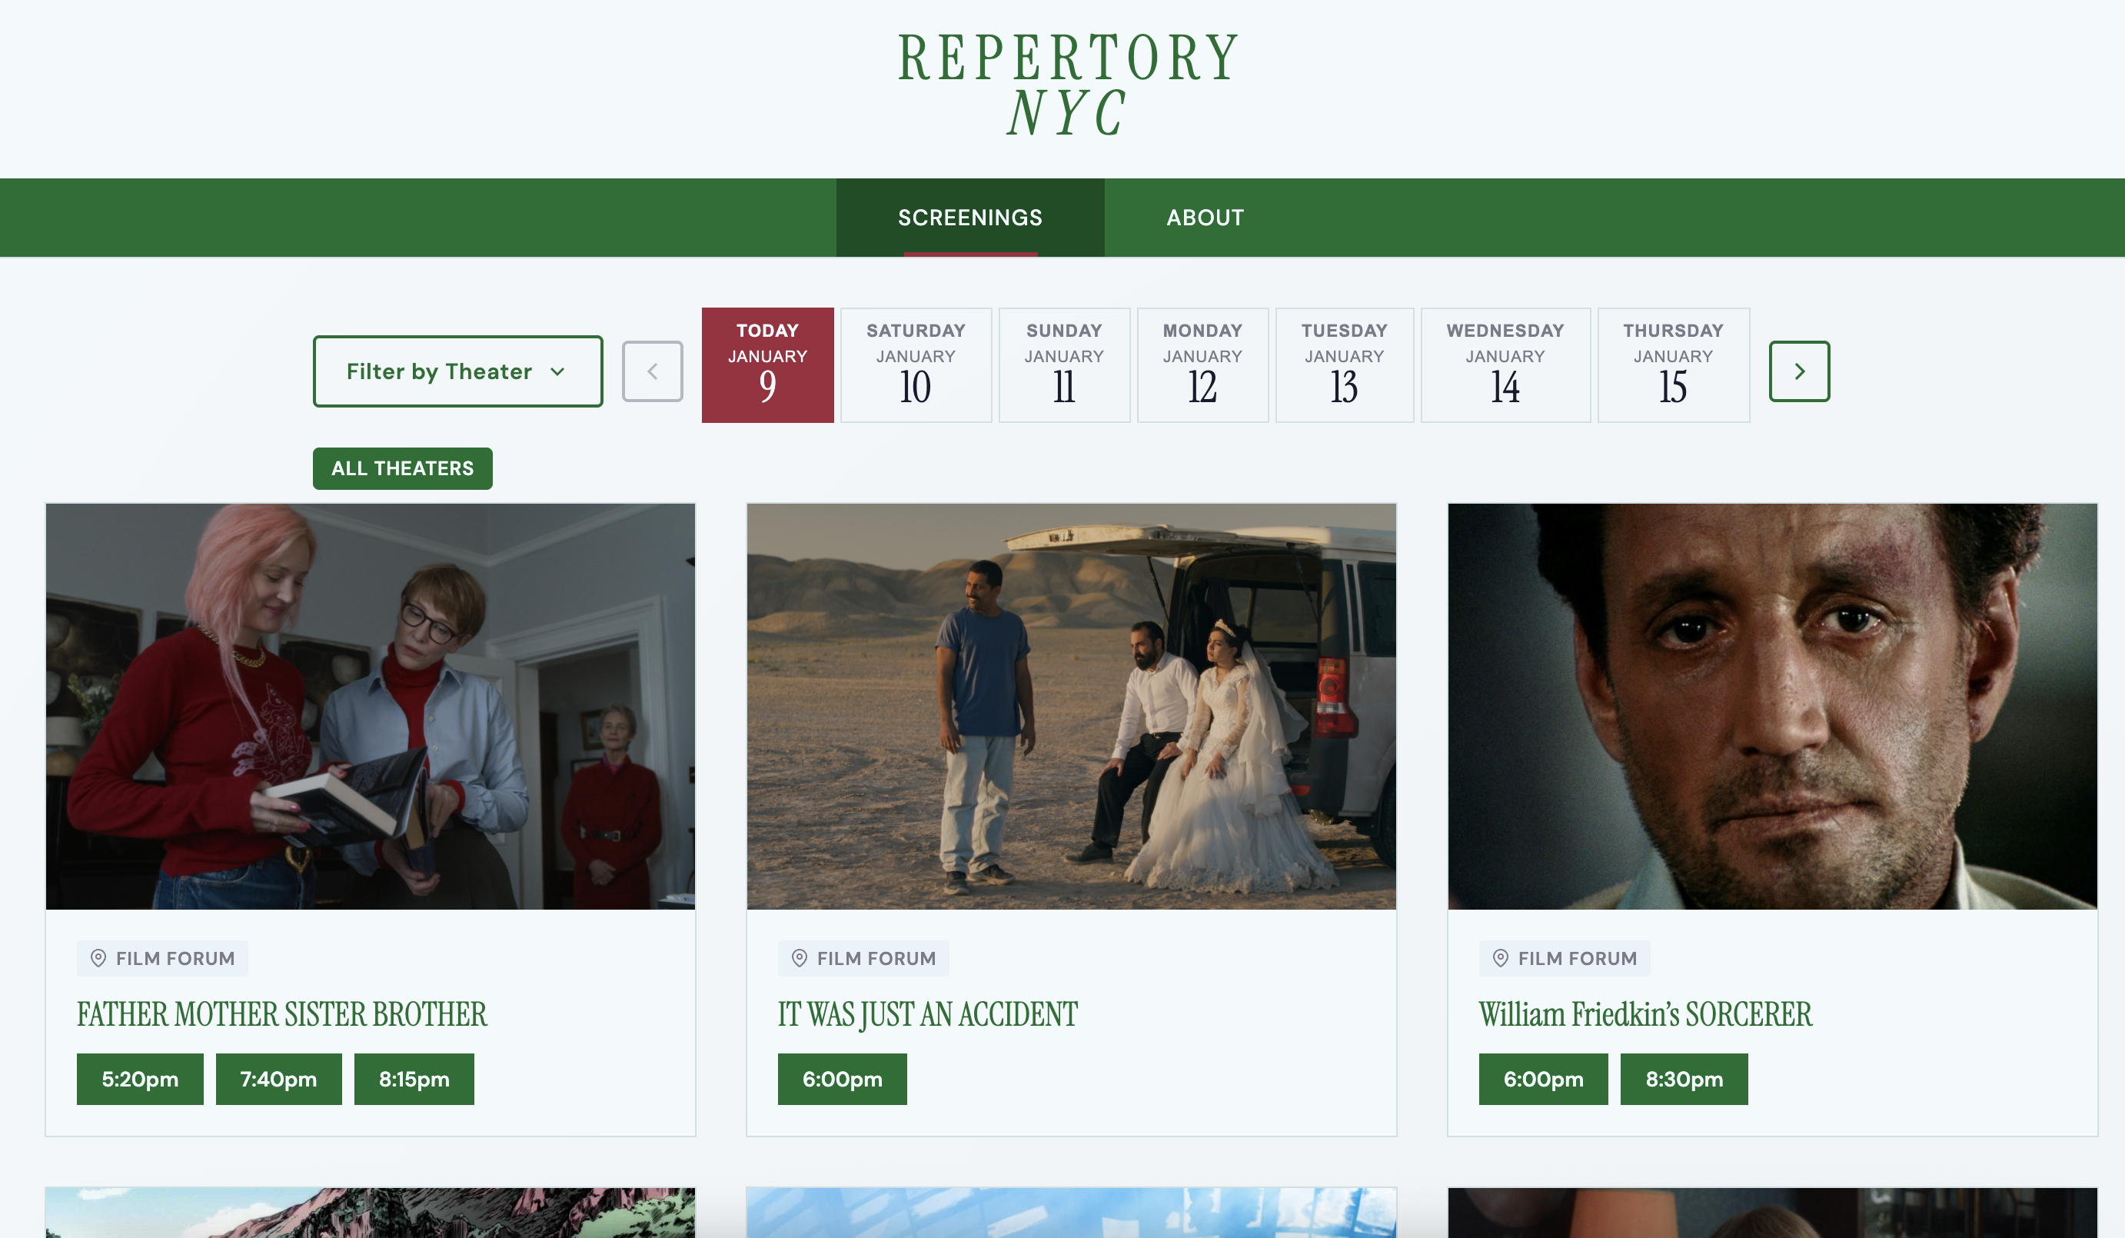Open Father Mother Sister Brother still image

tap(371, 706)
